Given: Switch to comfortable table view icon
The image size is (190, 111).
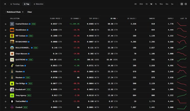Looking at the screenshot, I should click(182, 4).
